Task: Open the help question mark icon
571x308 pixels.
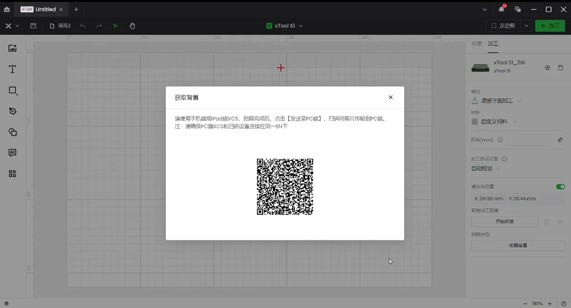Action: click(x=563, y=304)
